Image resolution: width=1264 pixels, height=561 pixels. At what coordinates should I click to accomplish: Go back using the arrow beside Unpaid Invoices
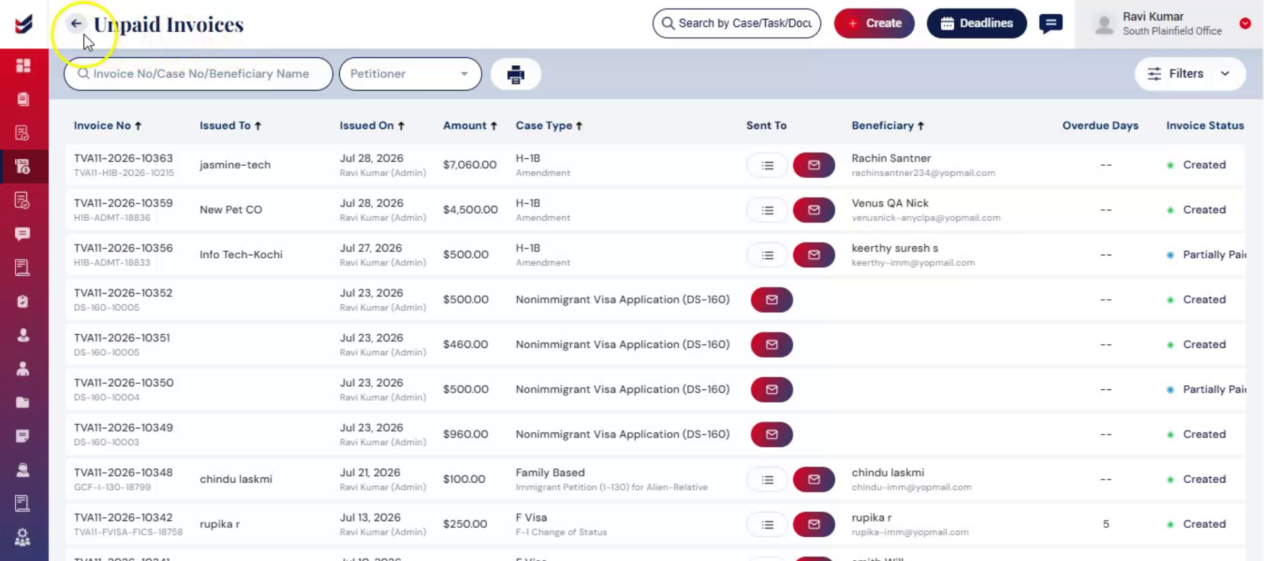pos(76,23)
